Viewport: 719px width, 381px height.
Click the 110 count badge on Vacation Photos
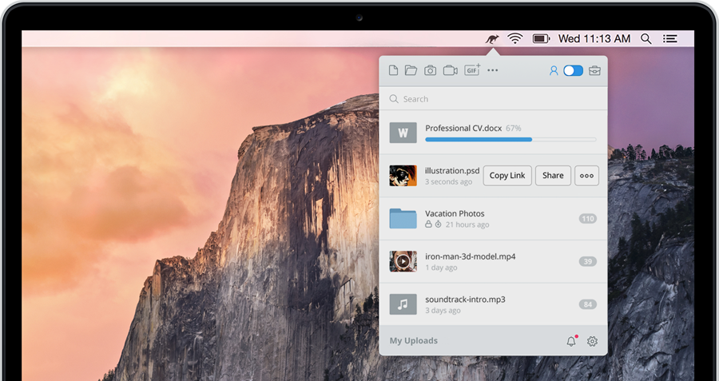pos(588,219)
